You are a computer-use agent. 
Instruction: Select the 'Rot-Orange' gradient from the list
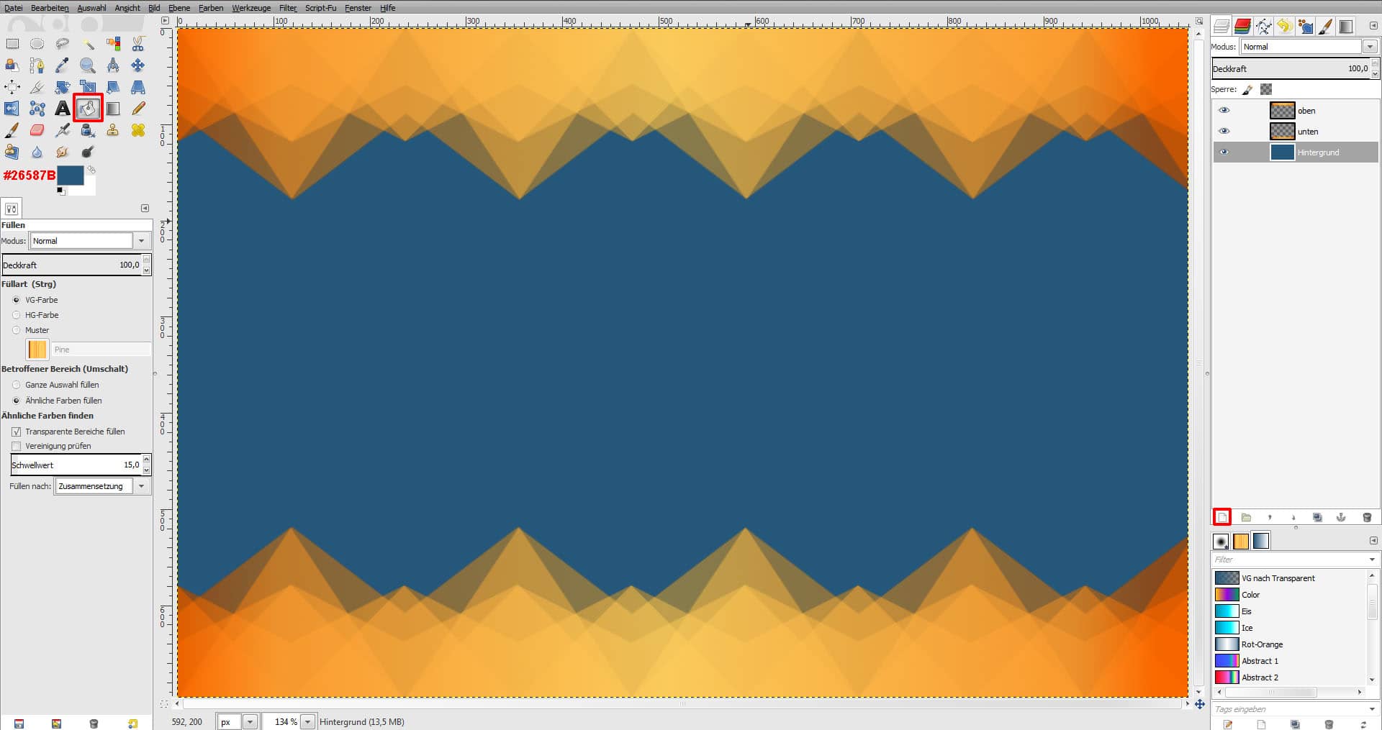1262,644
